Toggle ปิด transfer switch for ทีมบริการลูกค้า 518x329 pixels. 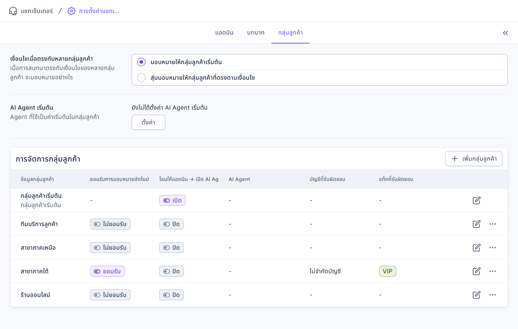tap(172, 224)
